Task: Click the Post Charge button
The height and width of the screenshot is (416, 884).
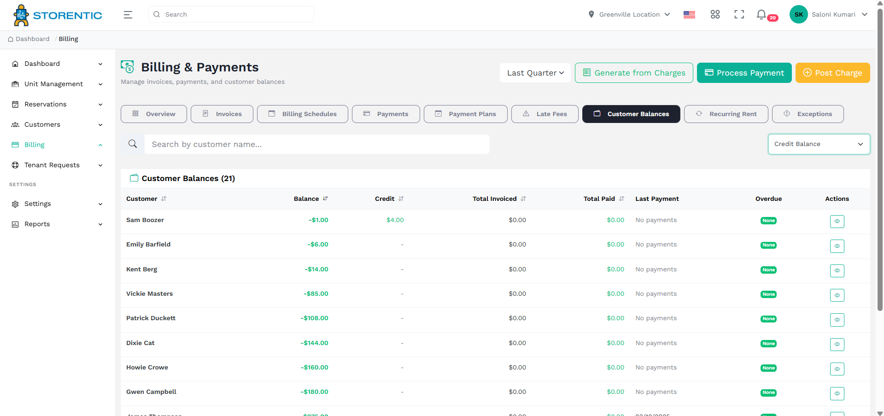Action: [832, 73]
